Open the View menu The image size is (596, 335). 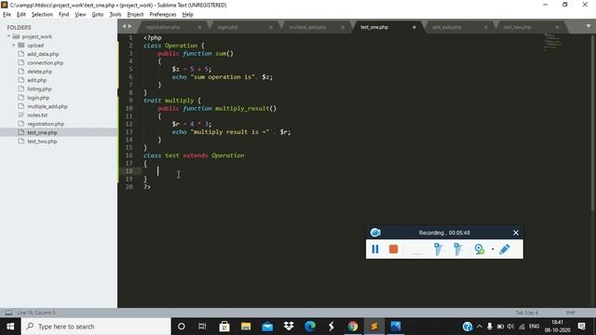pos(80,15)
